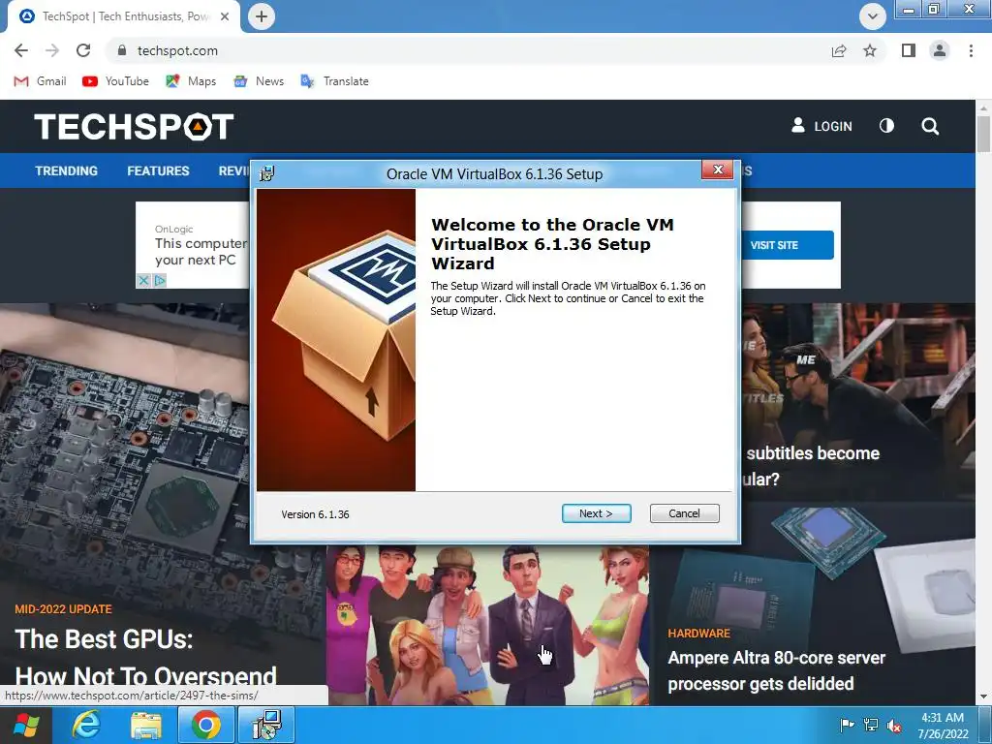The width and height of the screenshot is (992, 744).
Task: Open taskbar clock and date
Action: 943,726
